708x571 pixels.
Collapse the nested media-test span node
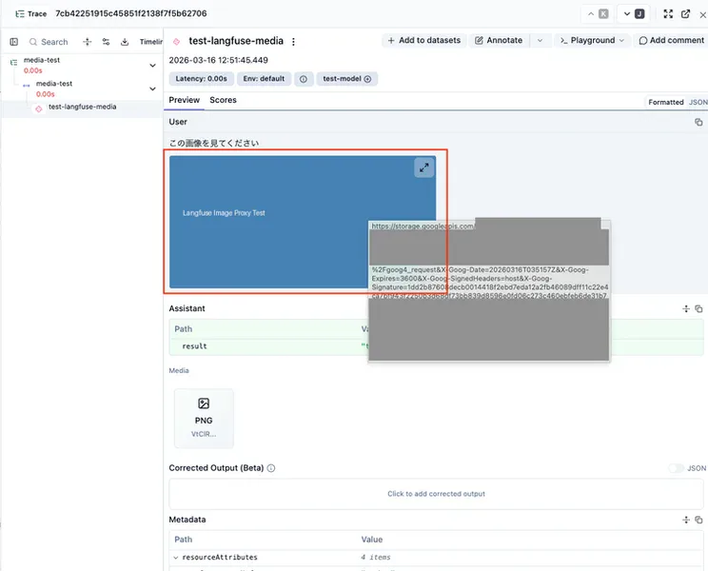pyautogui.click(x=152, y=89)
